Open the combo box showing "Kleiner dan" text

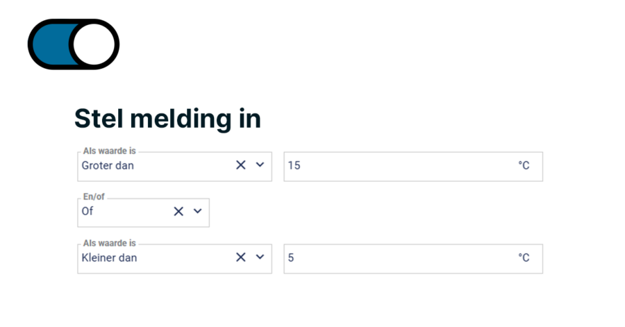[x=174, y=259]
